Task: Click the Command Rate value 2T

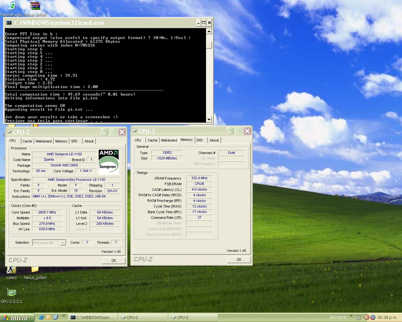Action: click(199, 217)
